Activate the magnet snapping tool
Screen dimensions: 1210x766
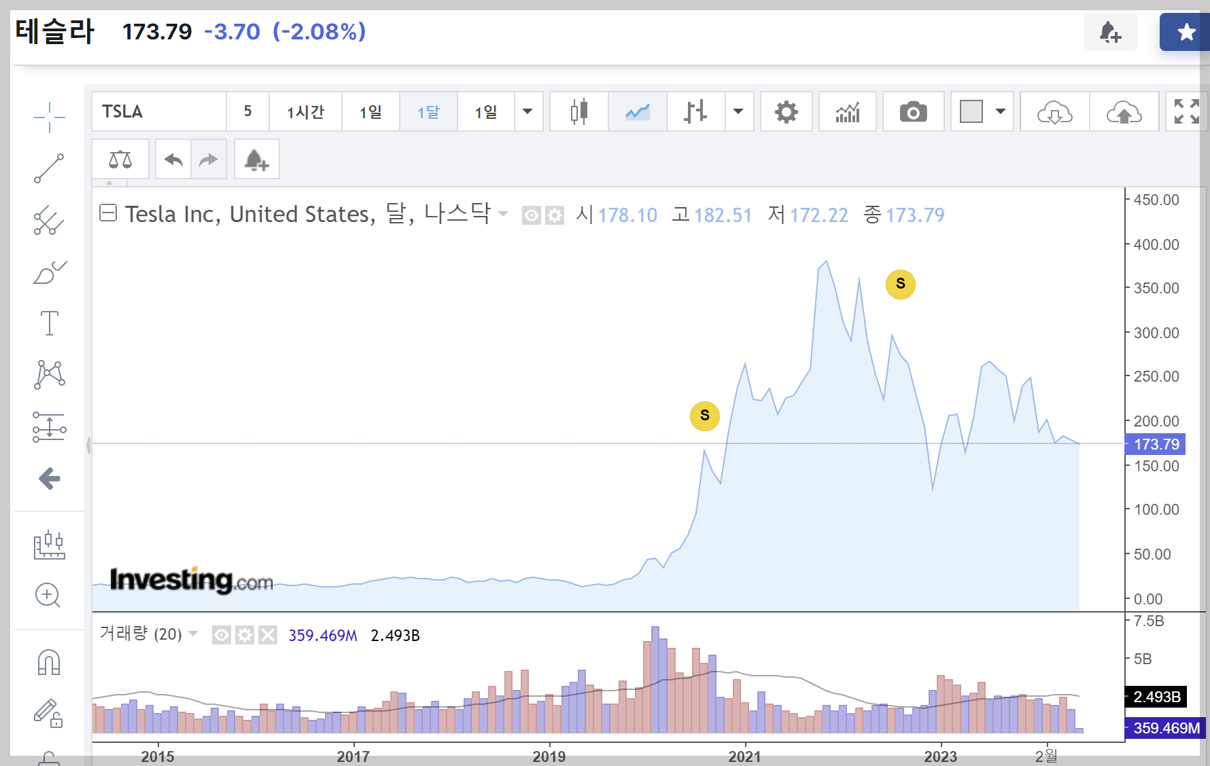tap(48, 661)
